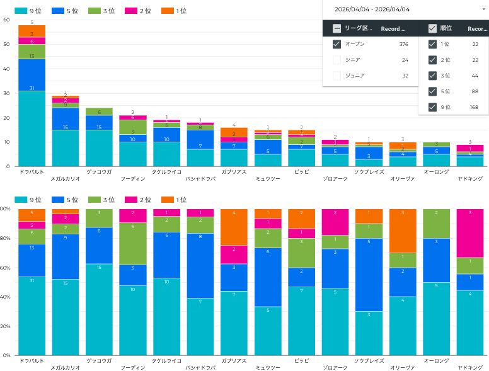Uncheck the 9位 rank checkbox
This screenshot has height=371, width=489.
[432, 107]
